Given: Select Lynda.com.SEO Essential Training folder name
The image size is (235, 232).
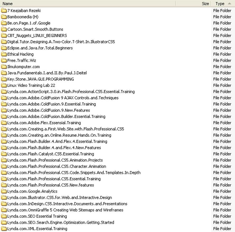Looking at the screenshot, I should tap(37, 216).
